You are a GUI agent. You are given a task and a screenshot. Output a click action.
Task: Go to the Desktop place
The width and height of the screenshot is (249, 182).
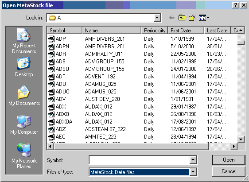24,67
